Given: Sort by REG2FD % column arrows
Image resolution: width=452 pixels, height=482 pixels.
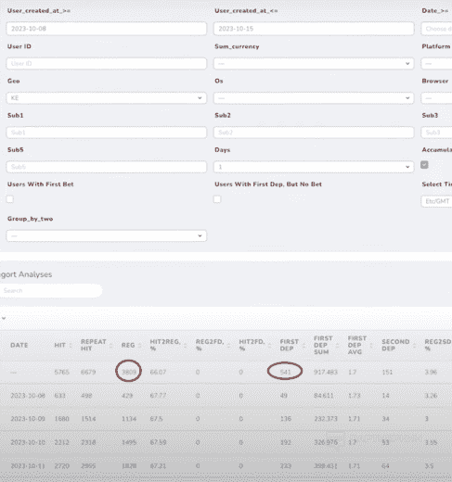Looking at the screenshot, I should [x=228, y=345].
